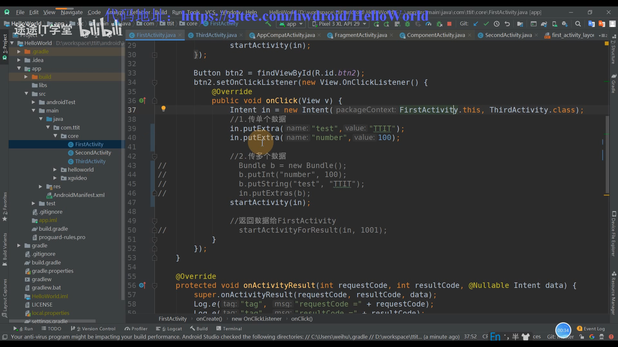Select AndroidManifest.xml in the project tree
This screenshot has height=347, width=618.
[79, 195]
